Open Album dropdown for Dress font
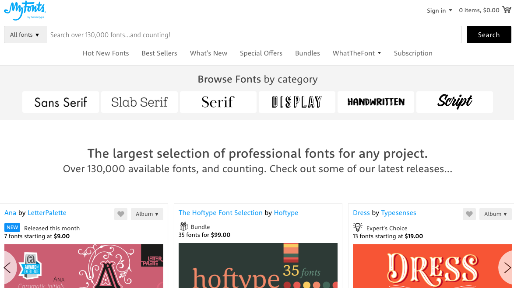 coord(495,214)
